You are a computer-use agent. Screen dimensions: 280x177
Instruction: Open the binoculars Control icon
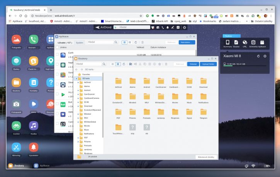coord(16,126)
